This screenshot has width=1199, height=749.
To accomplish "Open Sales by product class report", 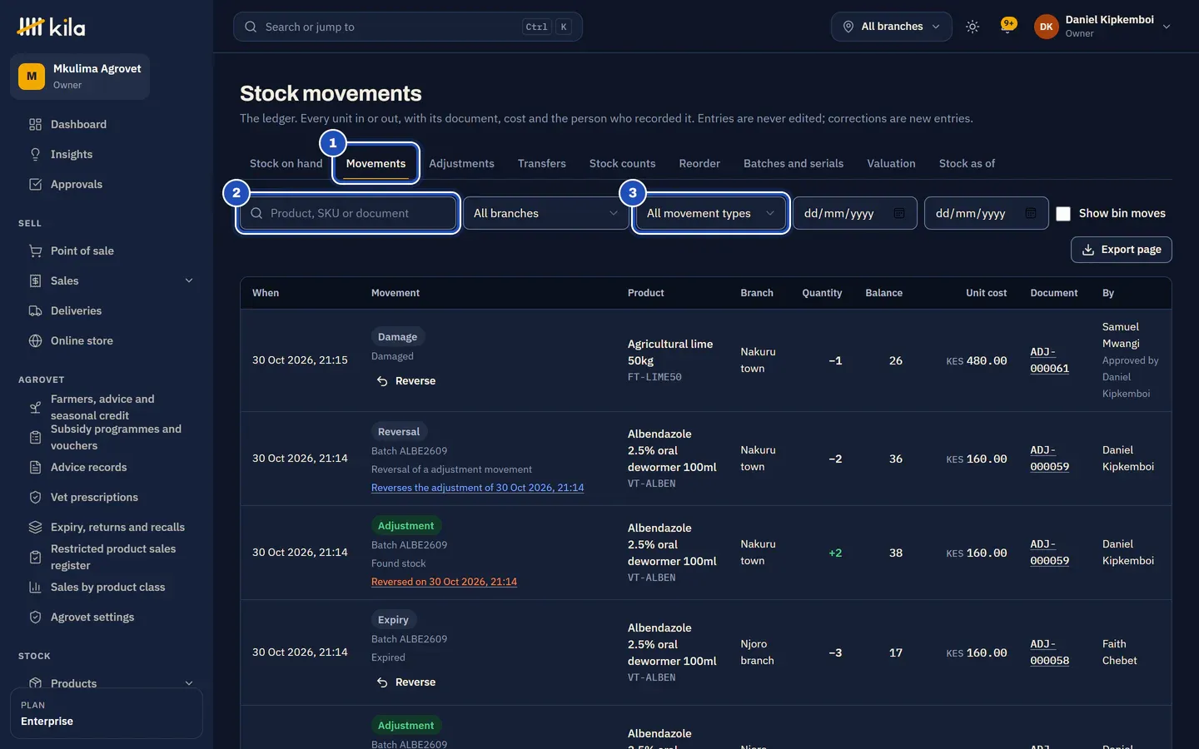I will (107, 588).
